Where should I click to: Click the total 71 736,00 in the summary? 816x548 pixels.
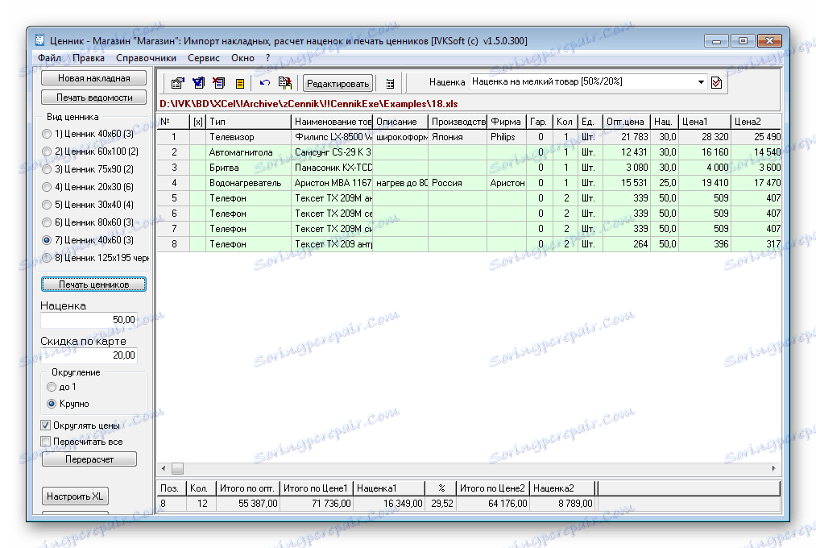click(317, 503)
